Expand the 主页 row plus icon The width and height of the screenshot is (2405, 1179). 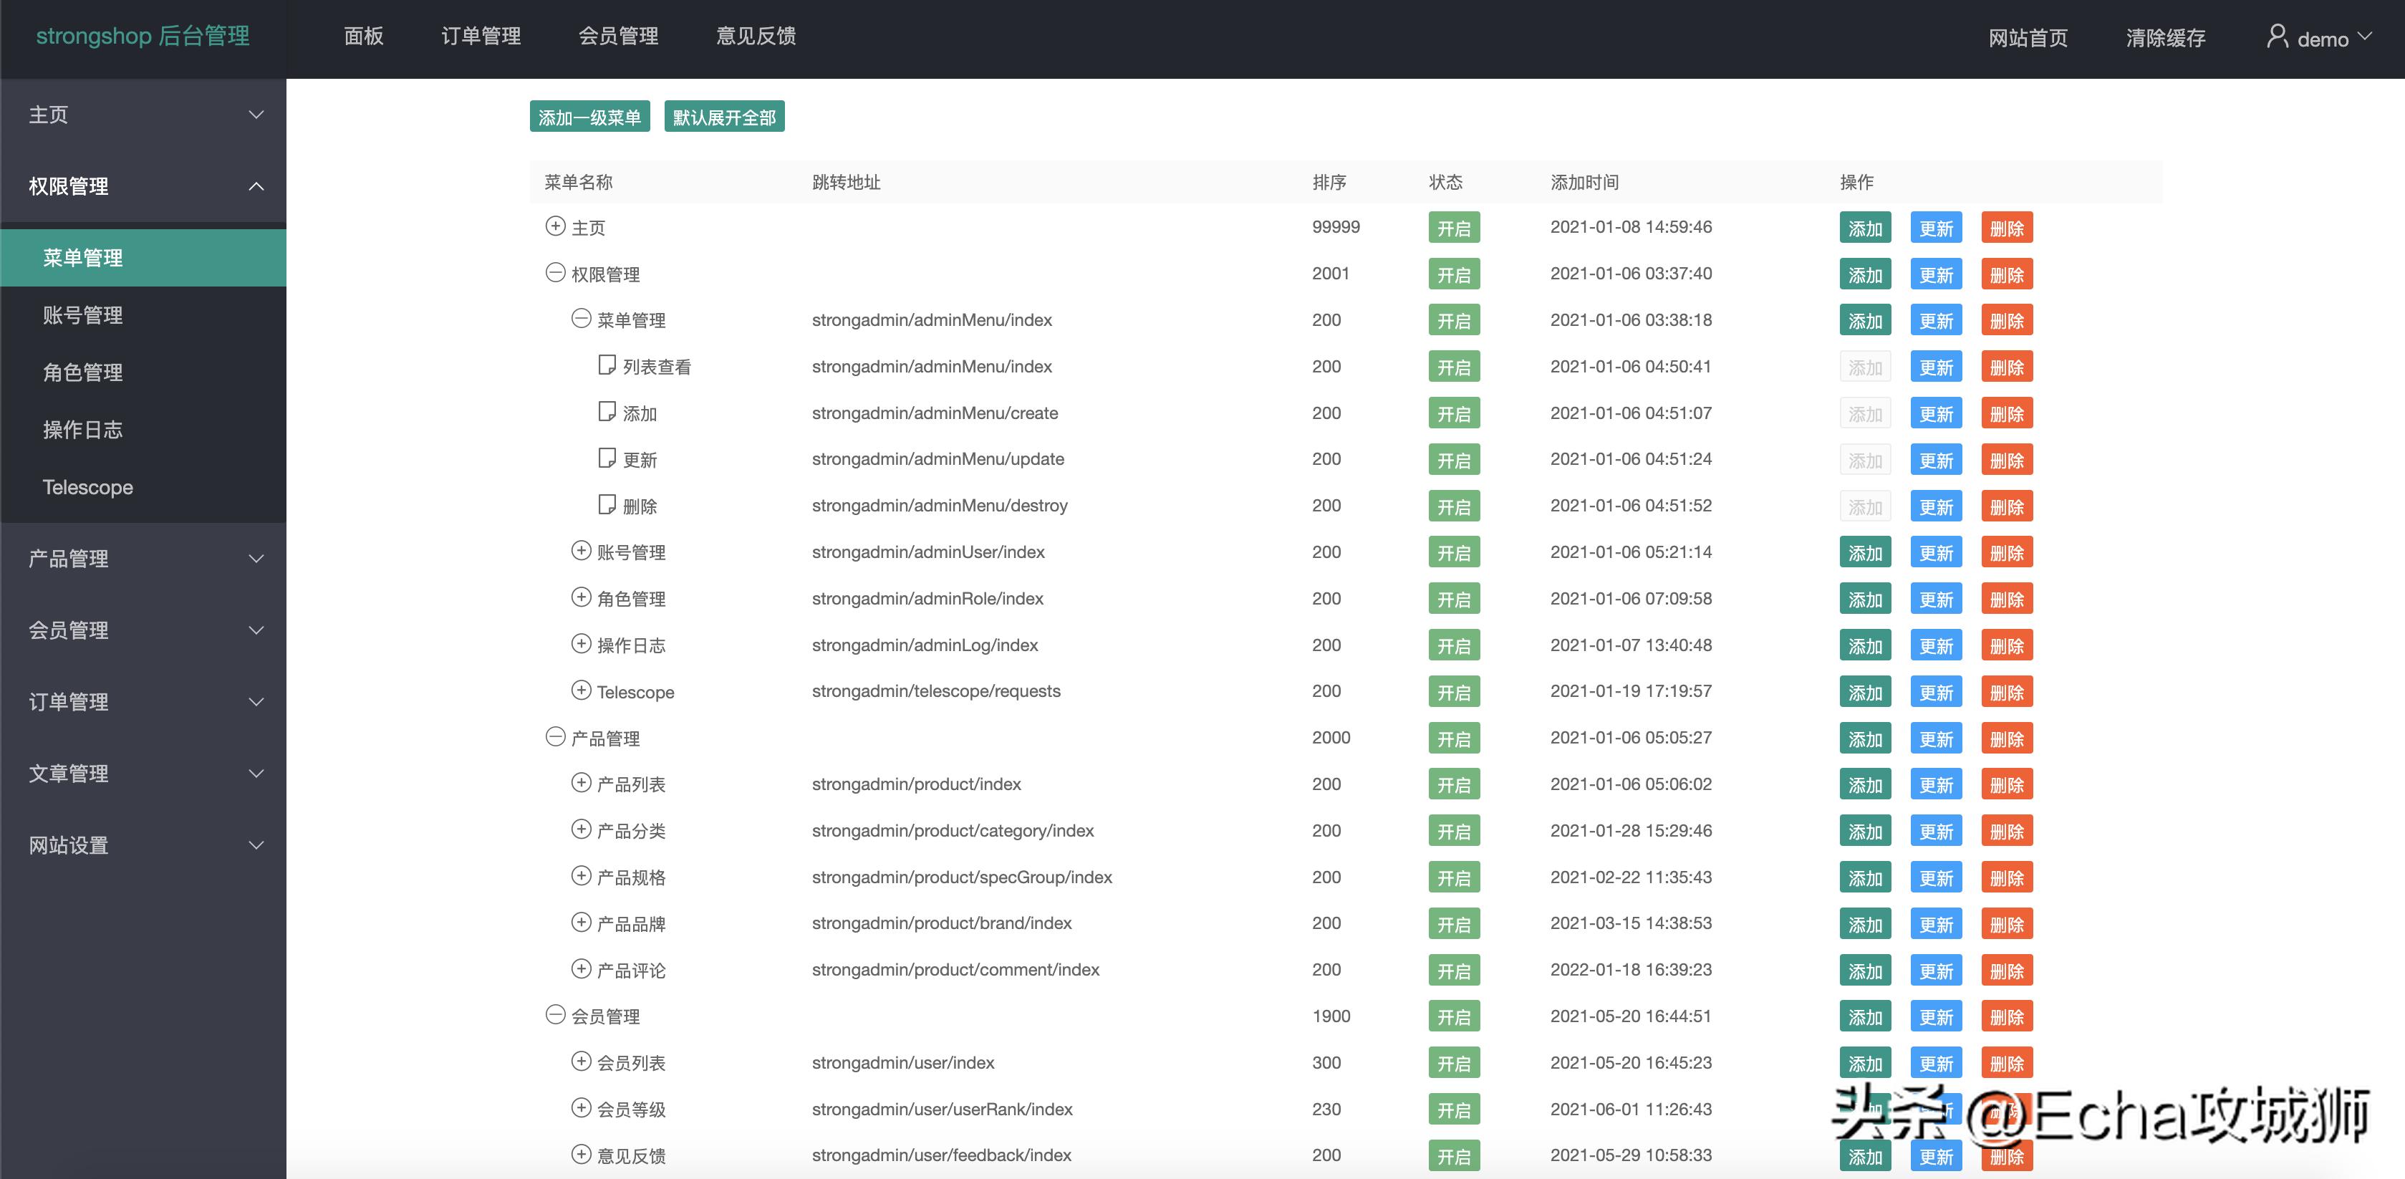click(x=556, y=226)
